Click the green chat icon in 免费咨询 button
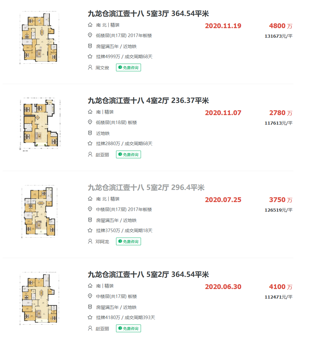 120,67
